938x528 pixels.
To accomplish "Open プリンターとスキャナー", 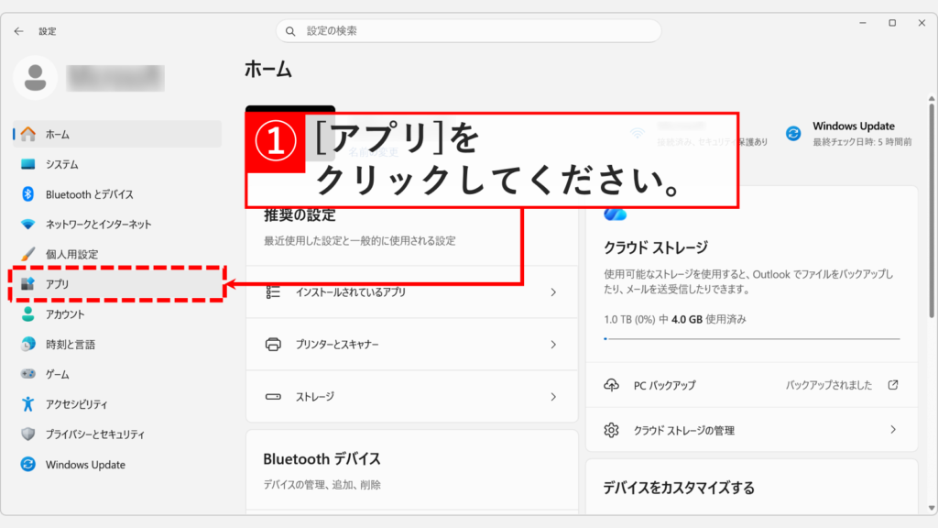I will (x=411, y=345).
